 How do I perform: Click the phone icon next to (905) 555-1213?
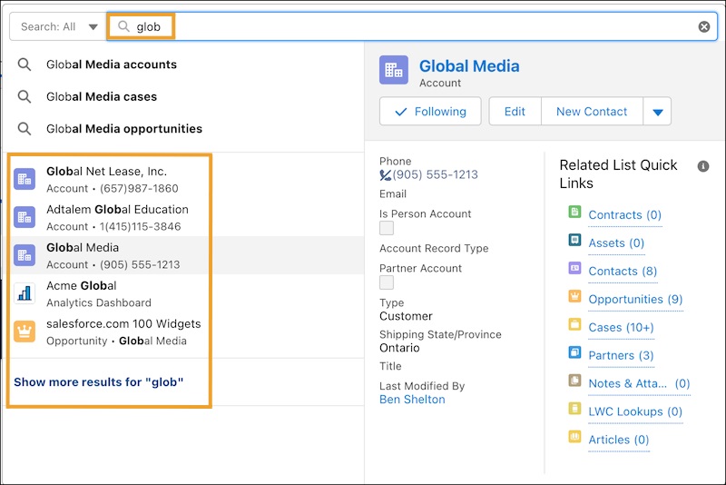point(386,175)
